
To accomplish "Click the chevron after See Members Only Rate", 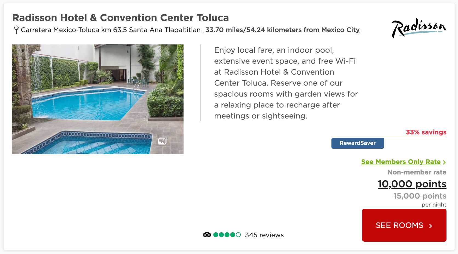I will [x=444, y=162].
